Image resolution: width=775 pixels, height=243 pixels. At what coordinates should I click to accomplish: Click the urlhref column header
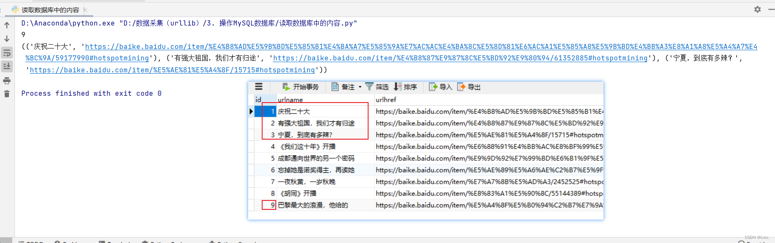pyautogui.click(x=489, y=100)
